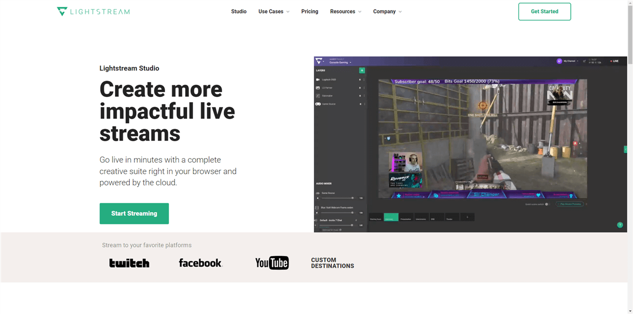Screen dimensions: 633x314
Task: Mute the Blue 16x9 Webcam Frame audio
Action: pyautogui.click(x=318, y=212)
